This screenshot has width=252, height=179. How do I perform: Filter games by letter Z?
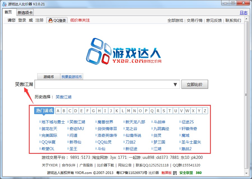(x=205, y=111)
